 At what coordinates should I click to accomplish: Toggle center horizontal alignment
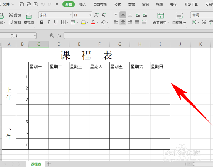(123, 22)
